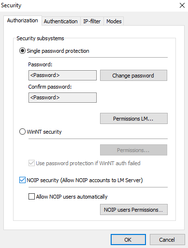188x248 pixels.
Task: Switch to the Authentication tab
Action: point(61,21)
